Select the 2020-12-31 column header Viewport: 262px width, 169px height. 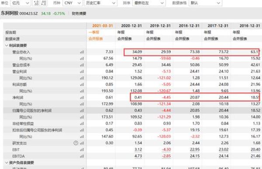pos(131,26)
